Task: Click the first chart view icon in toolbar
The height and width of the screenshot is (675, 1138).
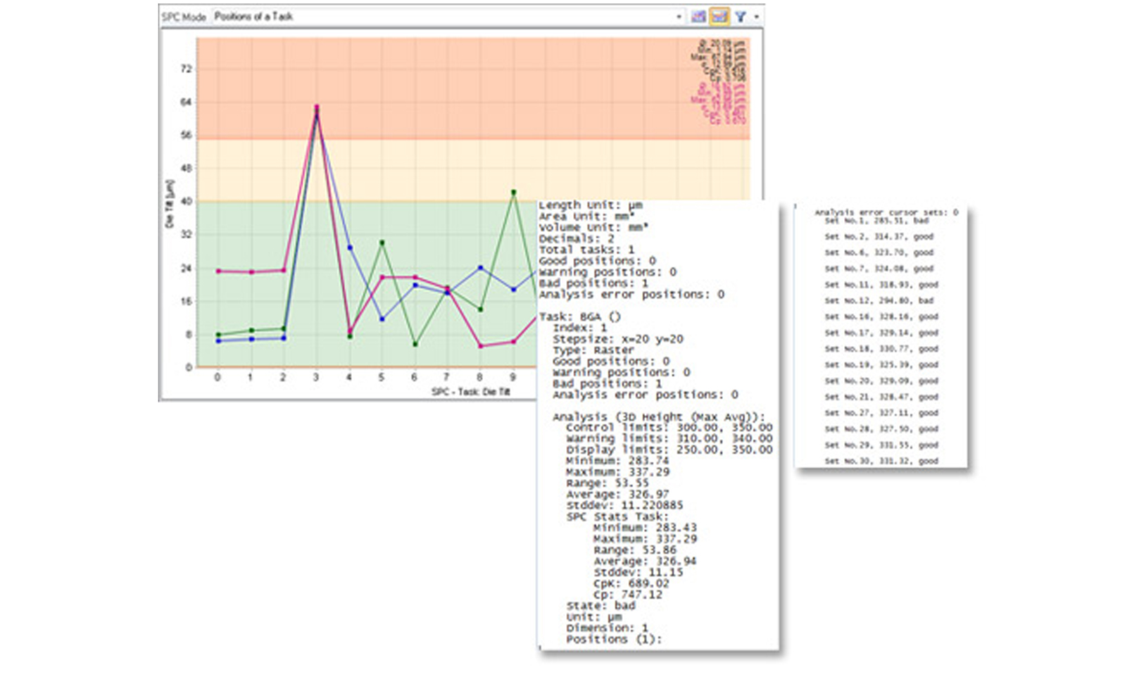Action: pos(698,17)
